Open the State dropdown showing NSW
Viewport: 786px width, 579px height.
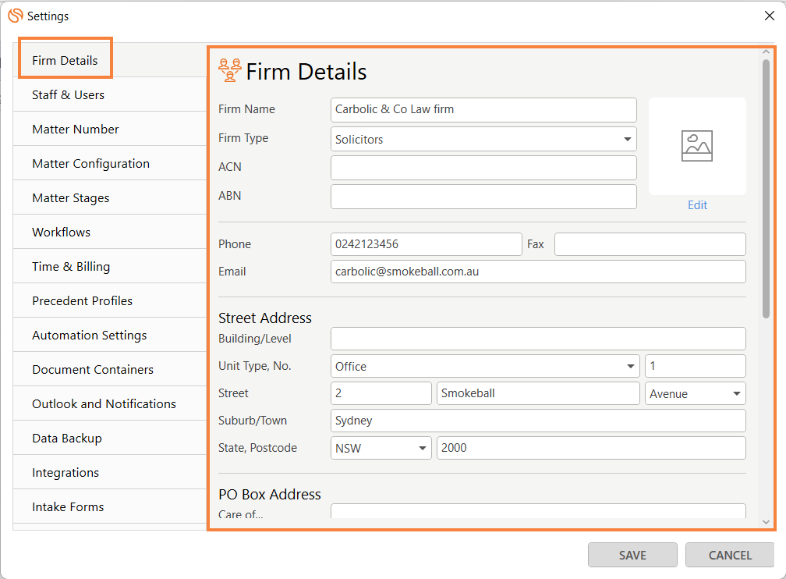[x=381, y=448]
